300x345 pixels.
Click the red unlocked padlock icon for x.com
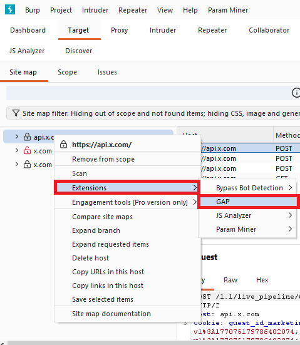[27, 151]
